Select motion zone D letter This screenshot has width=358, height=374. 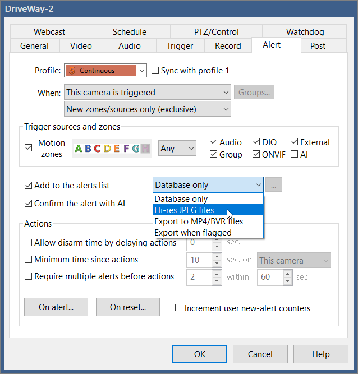pos(107,149)
